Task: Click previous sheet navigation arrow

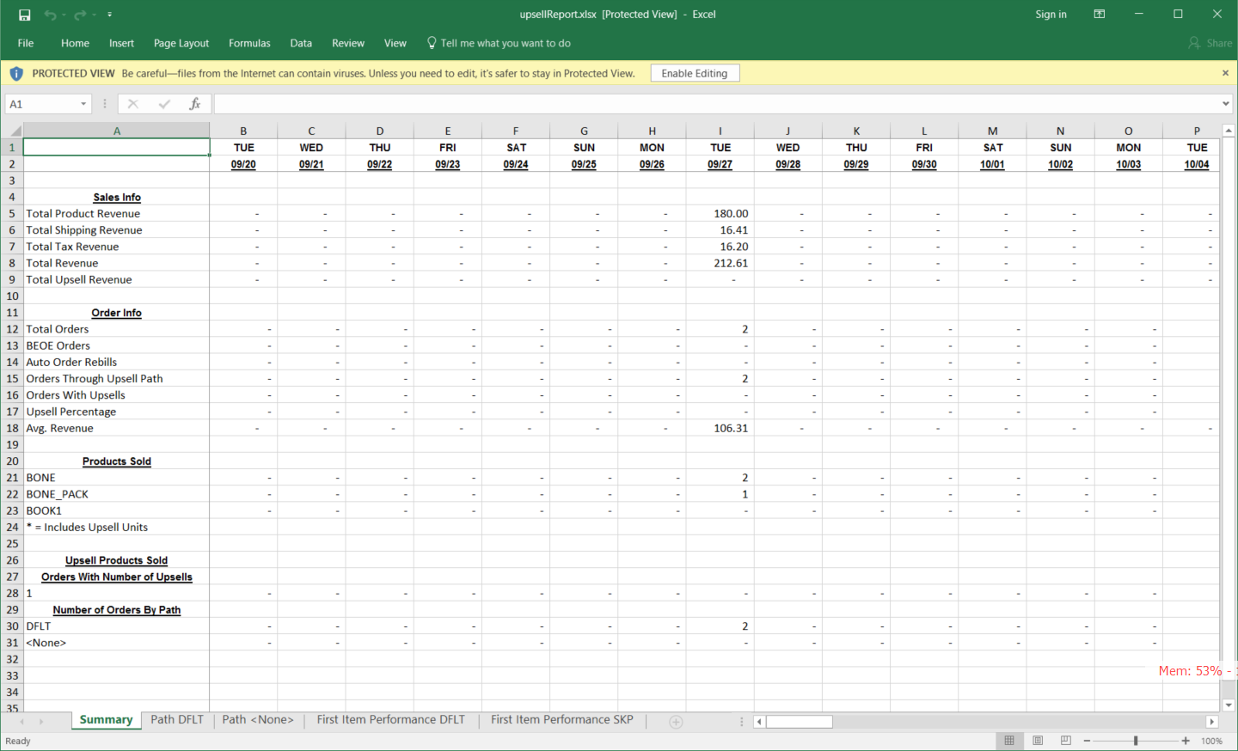Action: pyautogui.click(x=21, y=722)
